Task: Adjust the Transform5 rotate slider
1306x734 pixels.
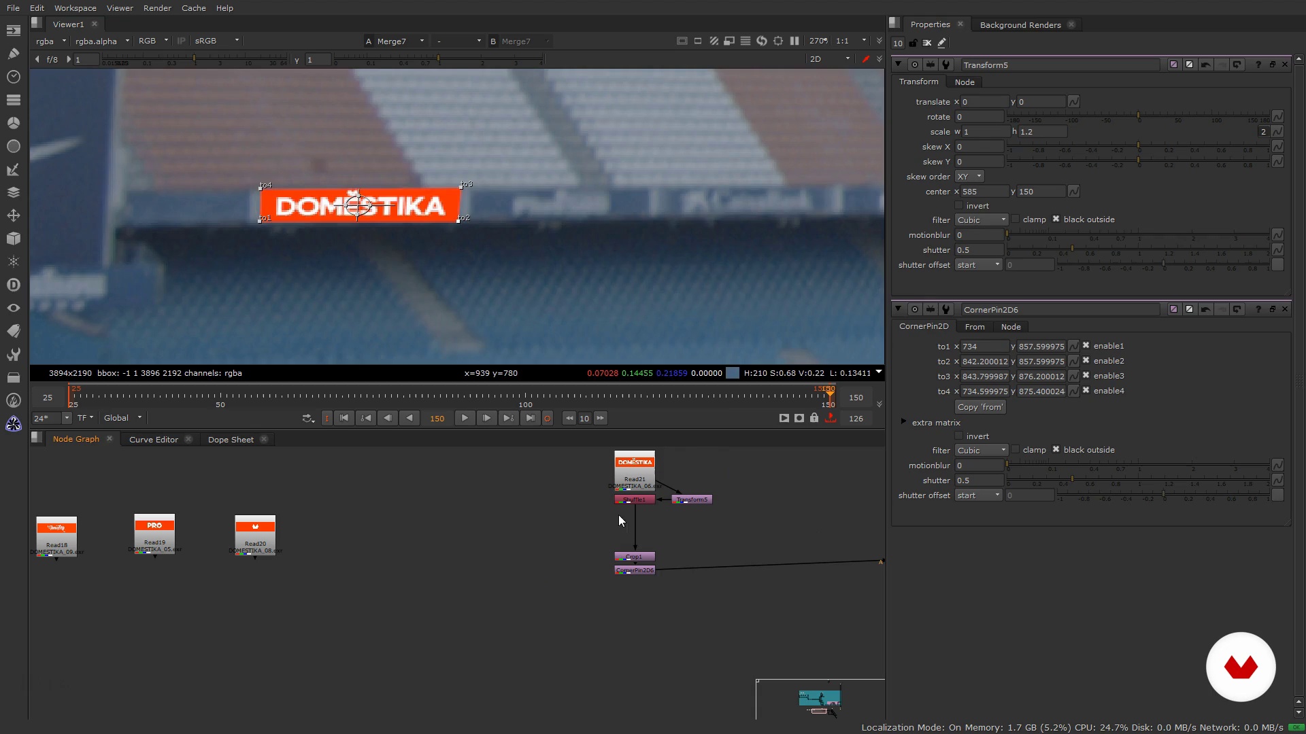Action: click(x=1139, y=117)
